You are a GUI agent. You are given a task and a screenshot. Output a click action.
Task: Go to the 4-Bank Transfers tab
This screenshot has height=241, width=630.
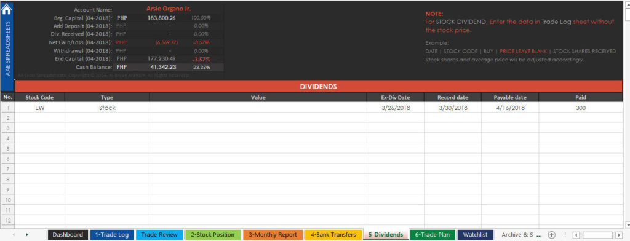(x=333, y=235)
